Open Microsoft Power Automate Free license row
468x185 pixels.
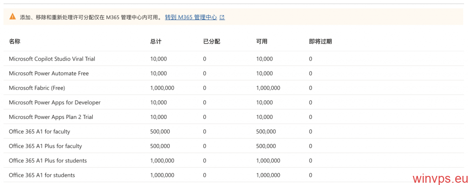49,73
